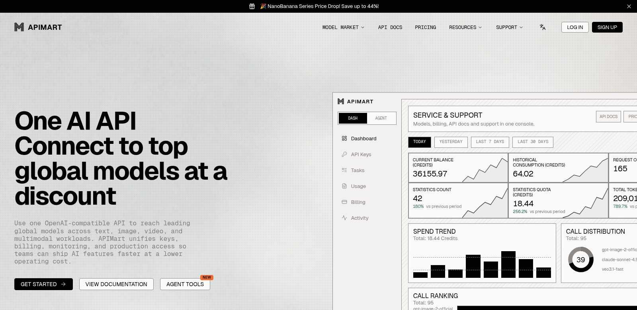Open the language translation switcher

543,27
